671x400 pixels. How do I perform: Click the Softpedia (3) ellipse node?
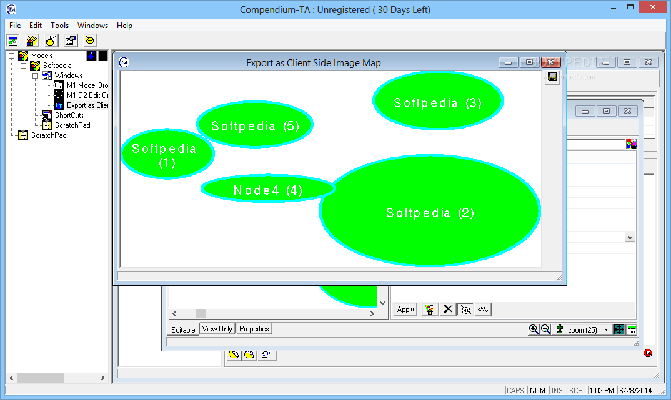click(x=438, y=101)
